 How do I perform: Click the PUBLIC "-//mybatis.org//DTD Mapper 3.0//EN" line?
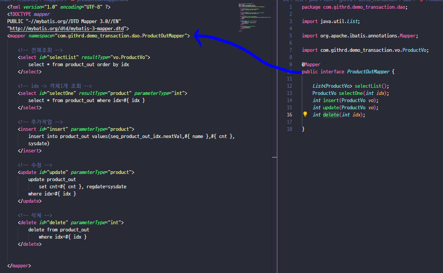64,21
